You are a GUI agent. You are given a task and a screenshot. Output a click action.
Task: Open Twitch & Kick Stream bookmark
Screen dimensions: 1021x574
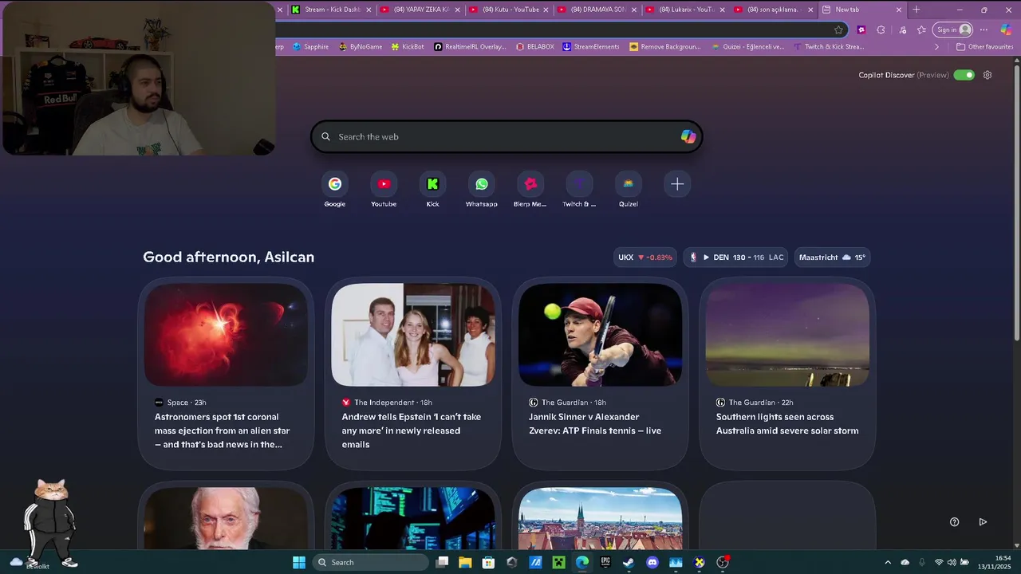[829, 47]
